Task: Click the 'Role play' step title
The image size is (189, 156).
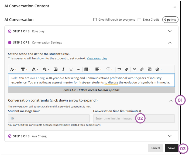Action: pos(38,31)
